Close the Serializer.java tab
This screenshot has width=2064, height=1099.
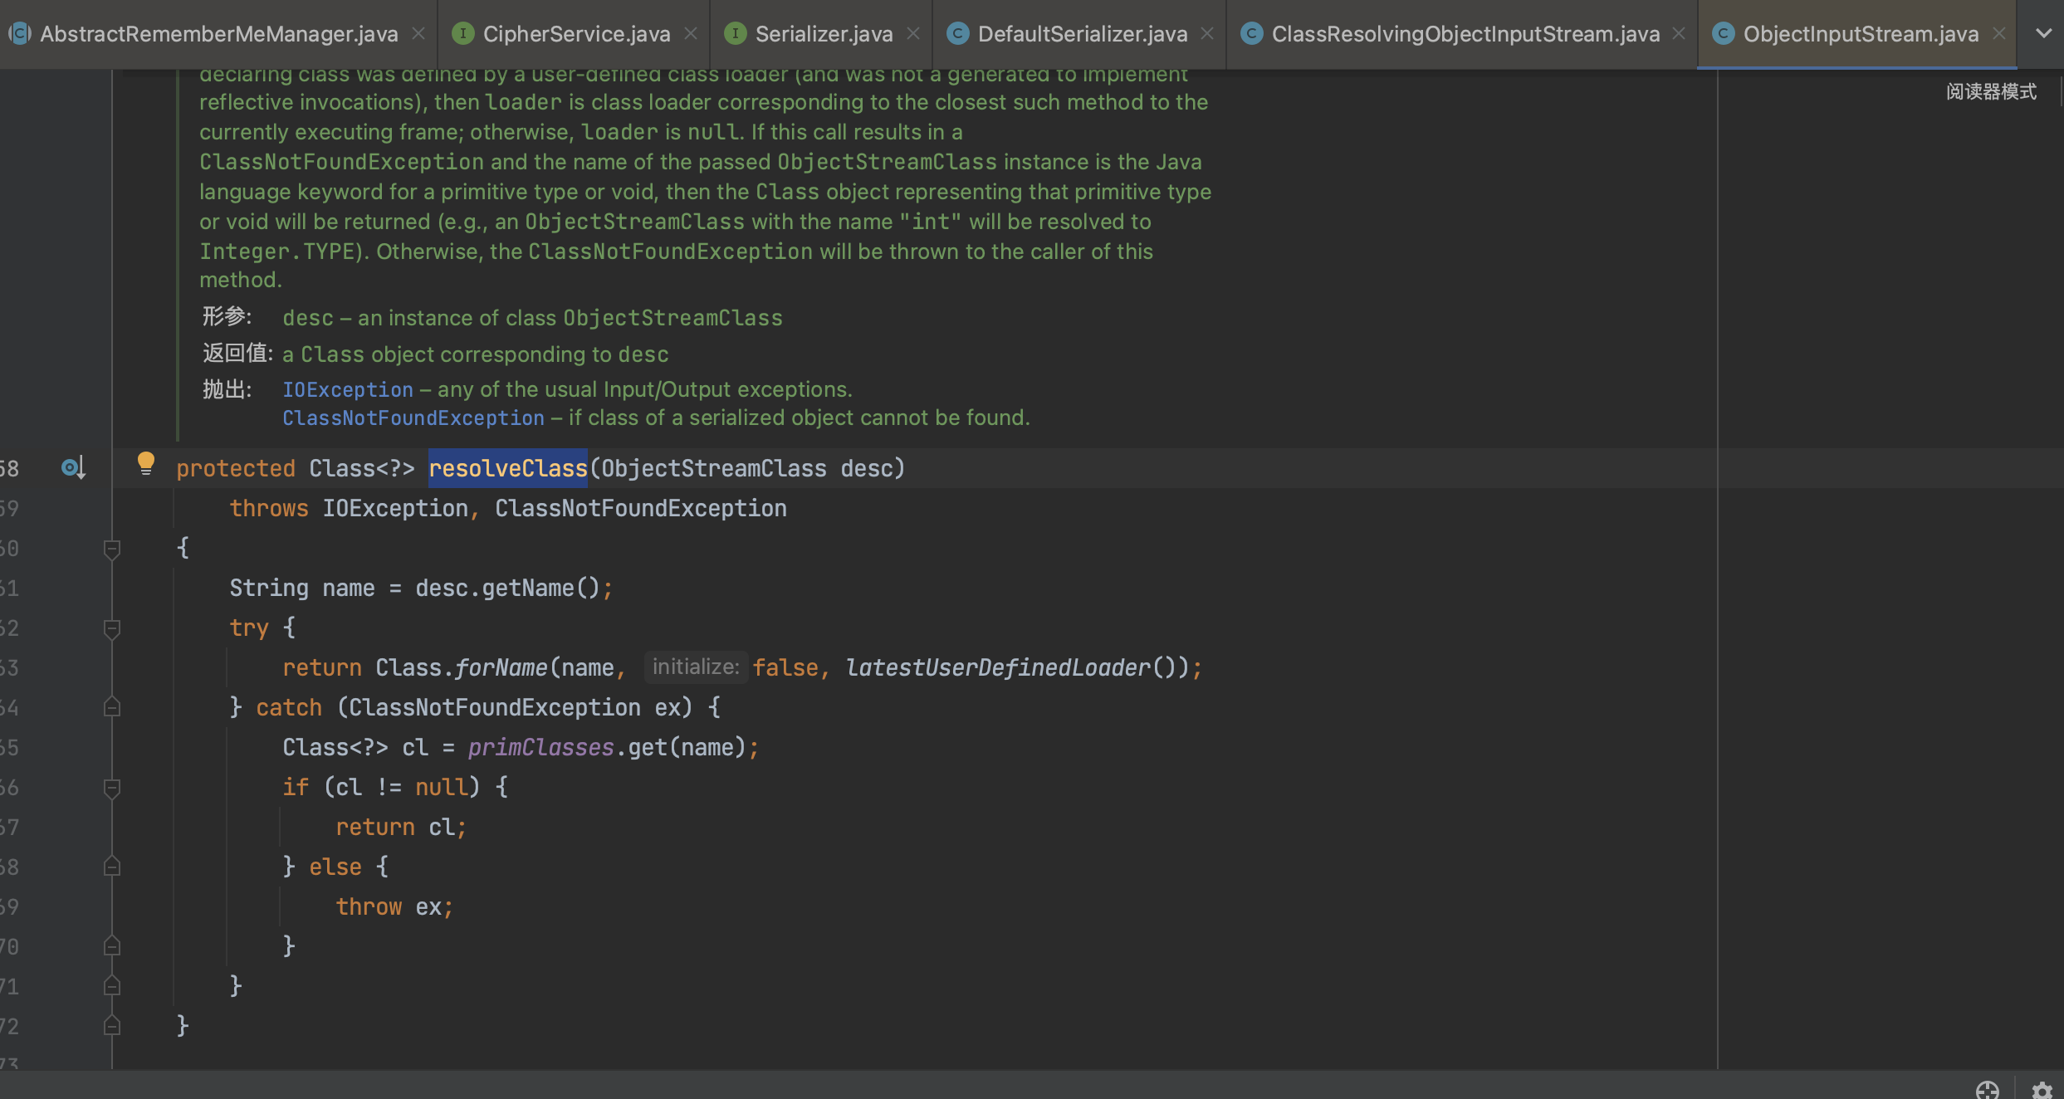[913, 34]
